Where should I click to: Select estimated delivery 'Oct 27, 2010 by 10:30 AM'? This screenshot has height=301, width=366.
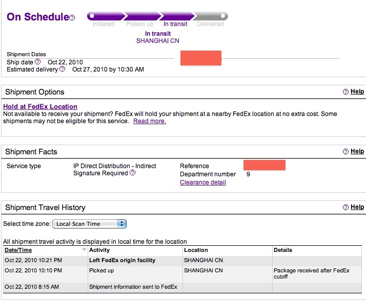pos(108,70)
